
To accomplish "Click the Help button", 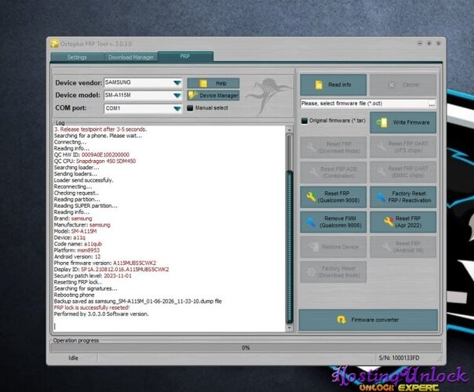I will [213, 83].
